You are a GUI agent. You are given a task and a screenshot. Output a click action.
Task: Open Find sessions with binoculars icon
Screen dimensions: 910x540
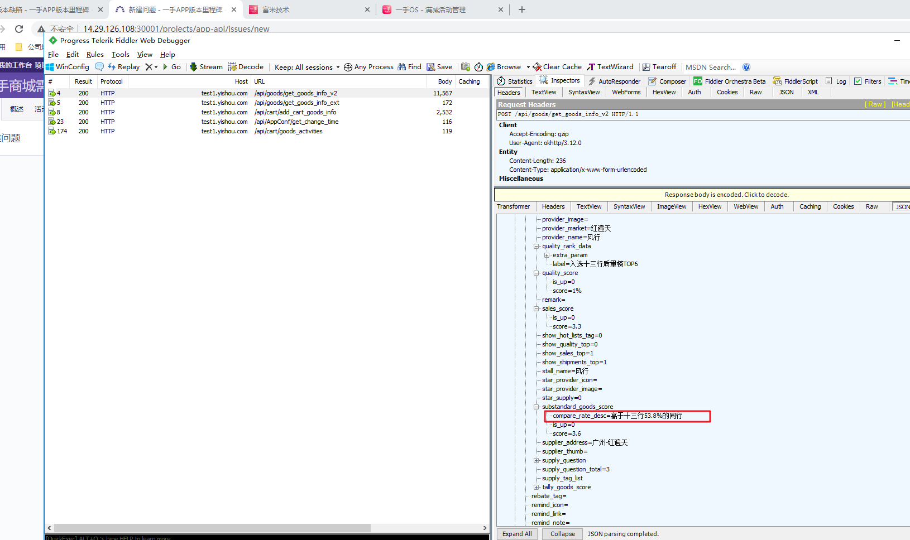[409, 67]
